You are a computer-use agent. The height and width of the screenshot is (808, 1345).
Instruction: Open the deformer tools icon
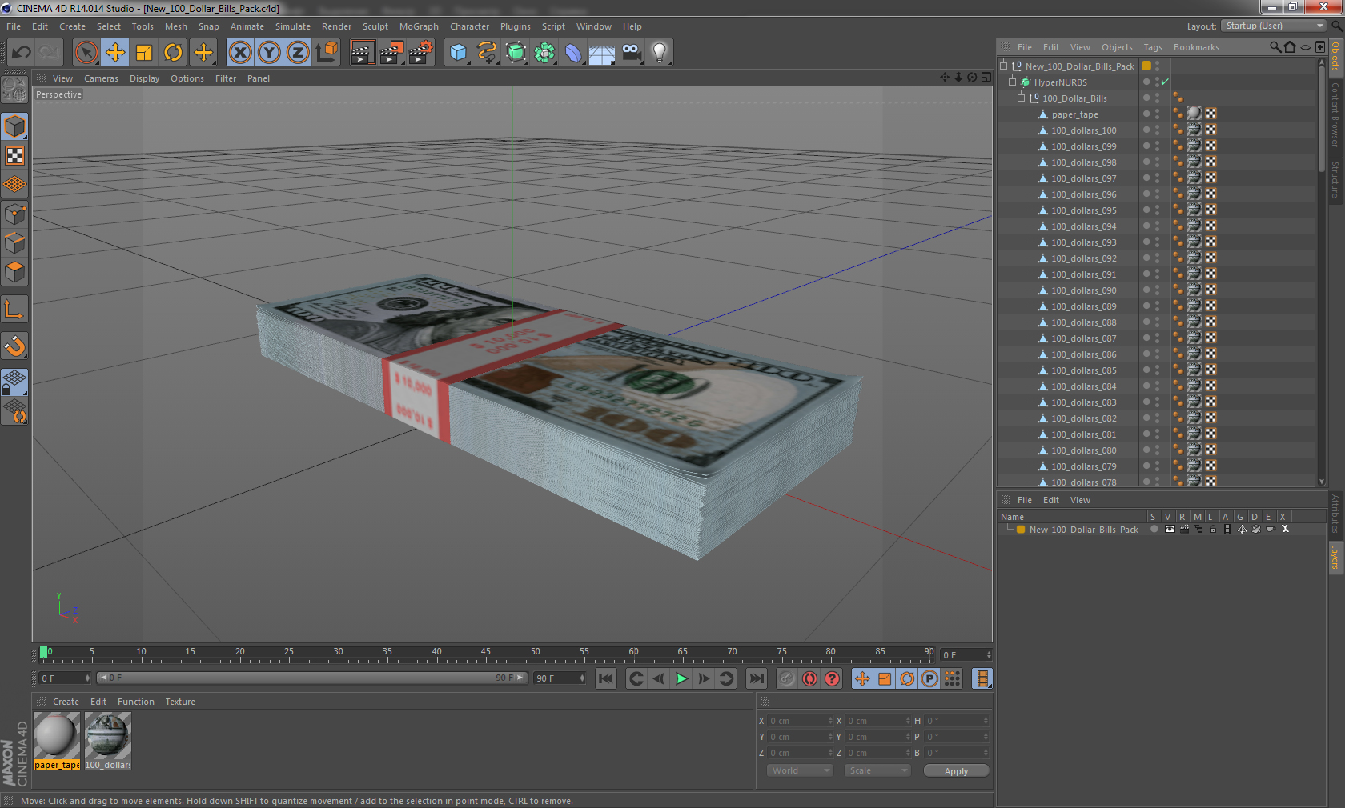point(573,53)
